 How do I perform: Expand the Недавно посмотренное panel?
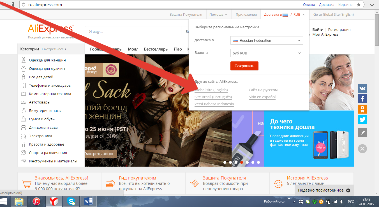click(x=324, y=190)
